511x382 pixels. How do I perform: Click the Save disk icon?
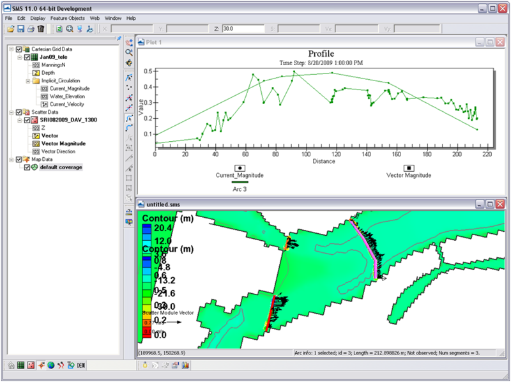click(x=20, y=29)
